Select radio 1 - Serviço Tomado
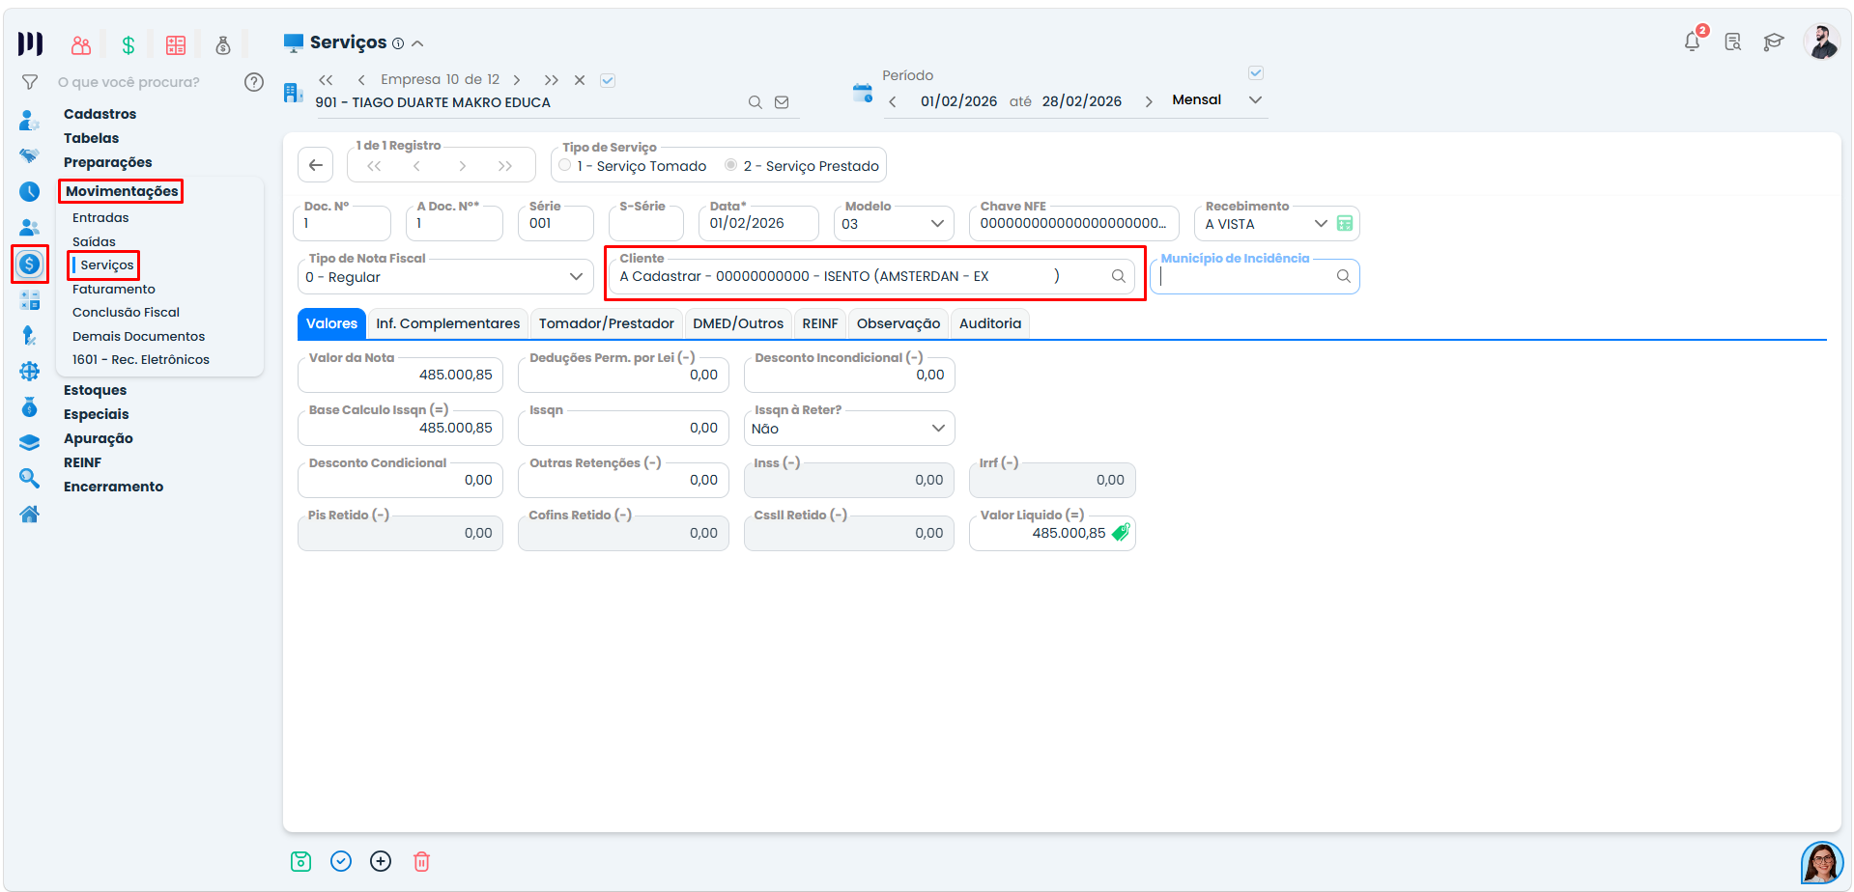The width and height of the screenshot is (1854, 892). point(565,165)
